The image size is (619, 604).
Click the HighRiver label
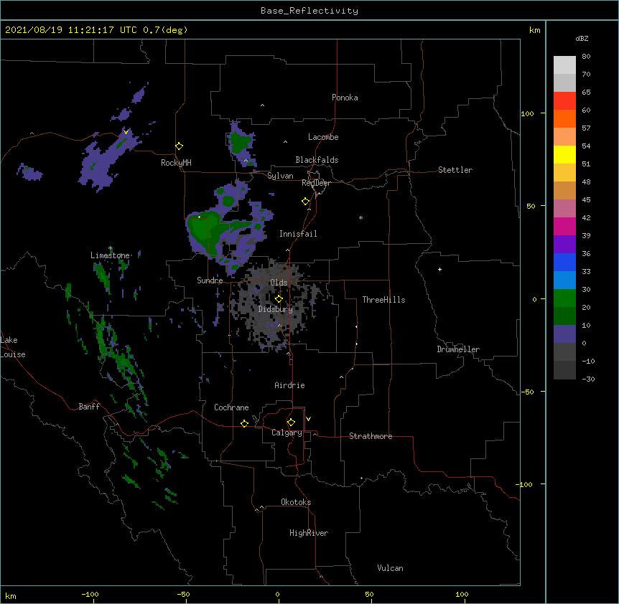309,533
